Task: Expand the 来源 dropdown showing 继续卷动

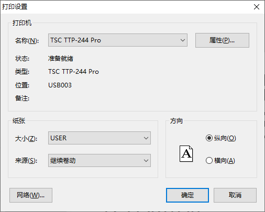Action: tap(100, 161)
